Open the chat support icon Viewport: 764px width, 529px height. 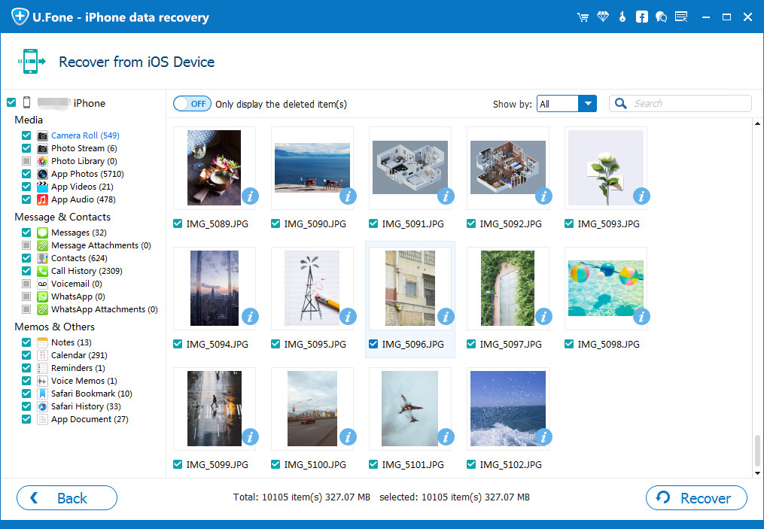pos(661,17)
